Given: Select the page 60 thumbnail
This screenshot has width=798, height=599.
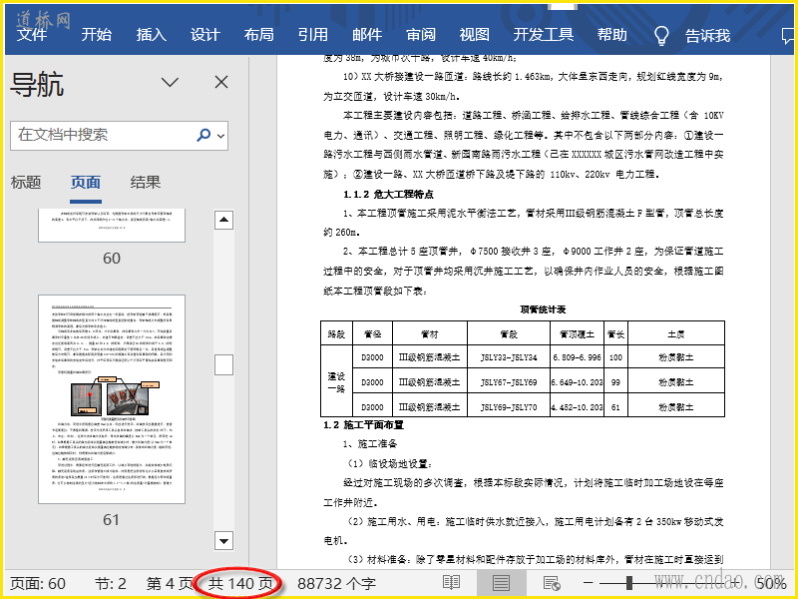Looking at the screenshot, I should (x=112, y=225).
